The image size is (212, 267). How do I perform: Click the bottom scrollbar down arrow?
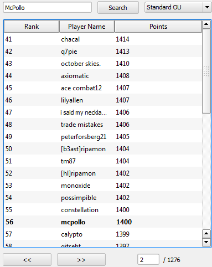coord(206,242)
